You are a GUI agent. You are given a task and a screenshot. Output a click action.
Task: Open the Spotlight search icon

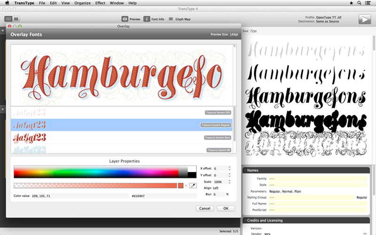tap(359, 3)
